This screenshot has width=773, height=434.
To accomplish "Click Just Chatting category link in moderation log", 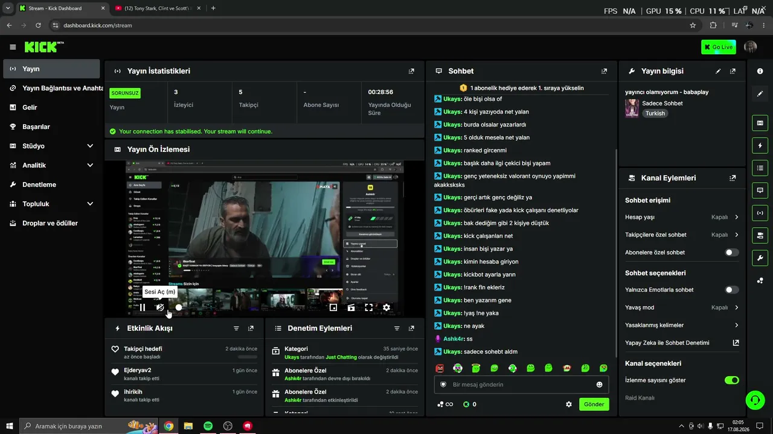I will click(x=341, y=357).
